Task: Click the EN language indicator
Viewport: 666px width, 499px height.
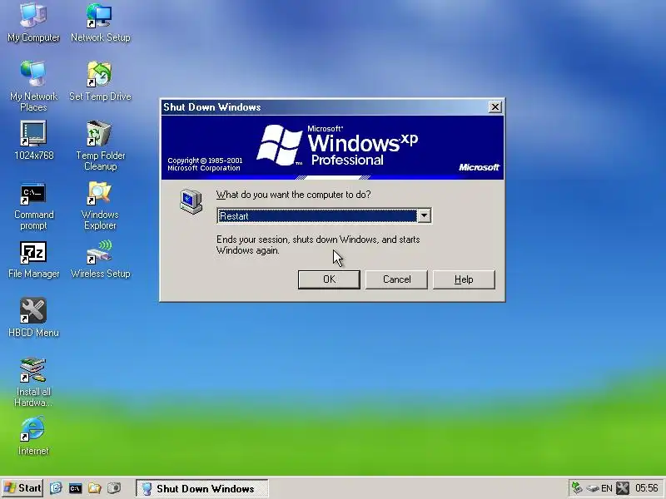Action: tap(607, 488)
